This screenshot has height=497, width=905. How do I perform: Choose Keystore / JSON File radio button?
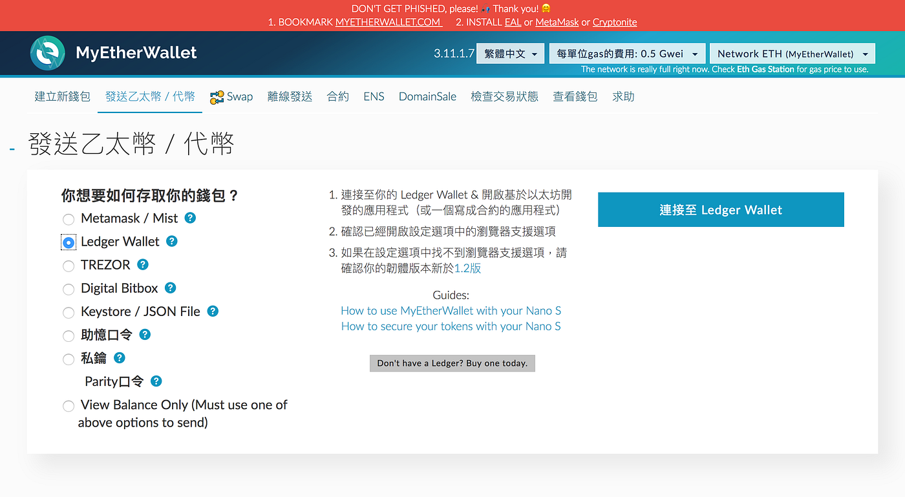pos(69,313)
